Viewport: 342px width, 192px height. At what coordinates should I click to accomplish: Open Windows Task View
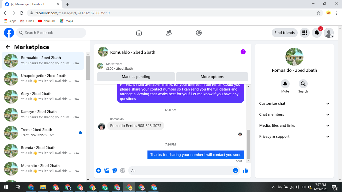(x=18, y=187)
